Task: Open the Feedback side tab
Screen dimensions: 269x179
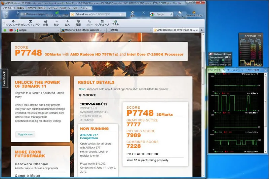Action: (x=4, y=78)
